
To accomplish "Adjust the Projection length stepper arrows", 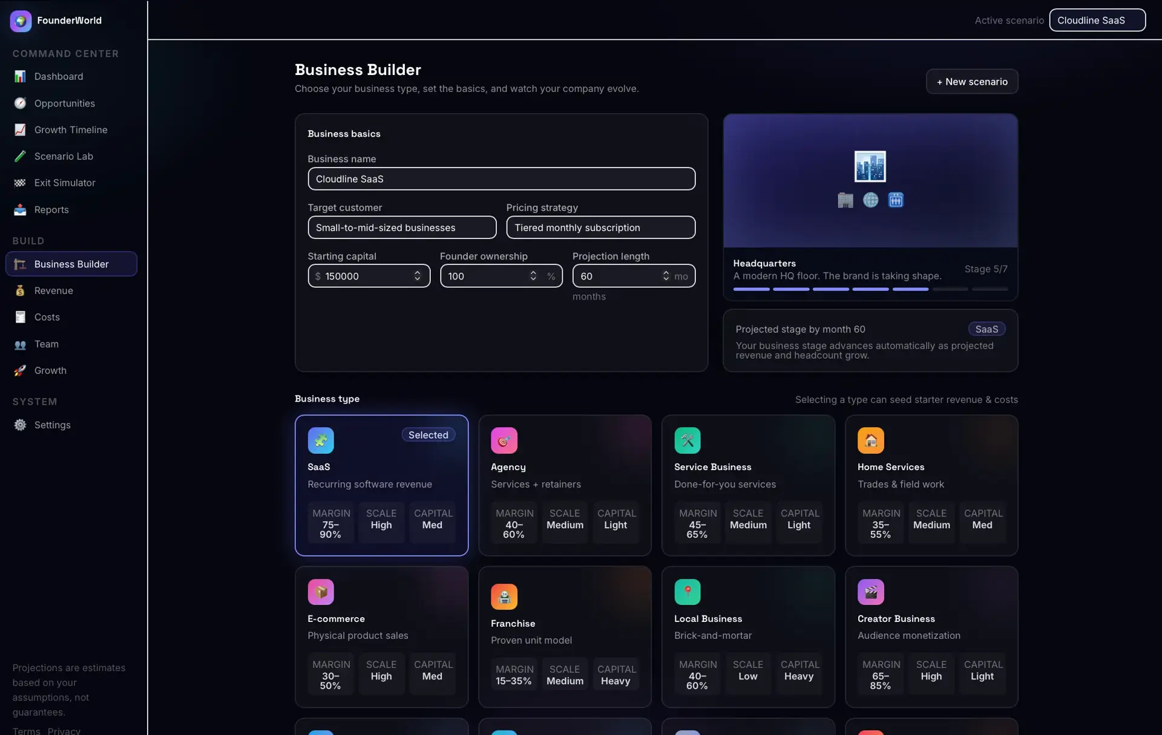I will (666, 276).
